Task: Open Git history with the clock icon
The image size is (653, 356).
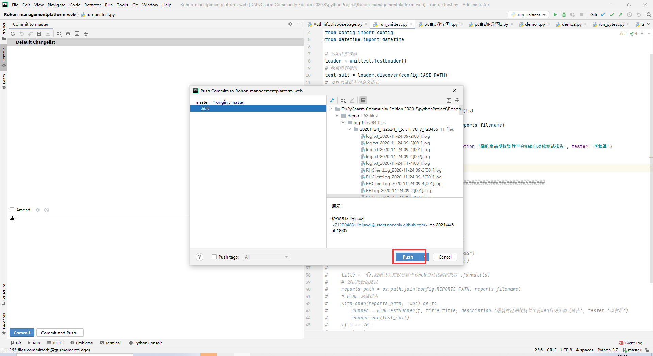Action: (x=630, y=15)
